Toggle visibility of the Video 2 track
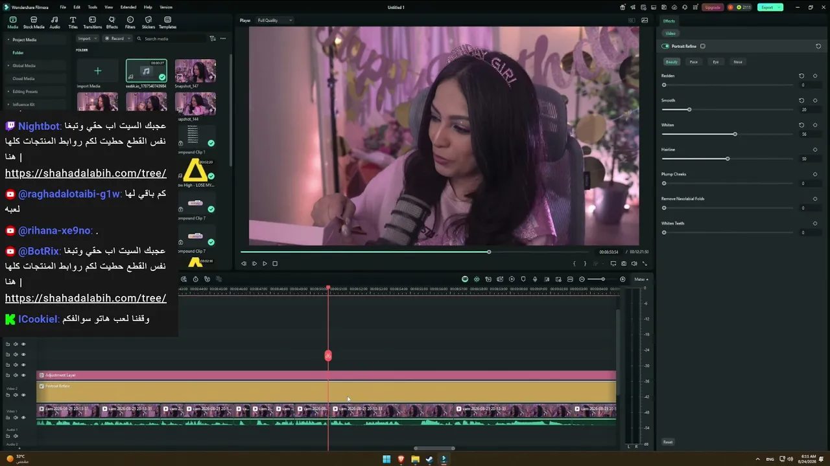The height and width of the screenshot is (466, 830). tap(23, 395)
